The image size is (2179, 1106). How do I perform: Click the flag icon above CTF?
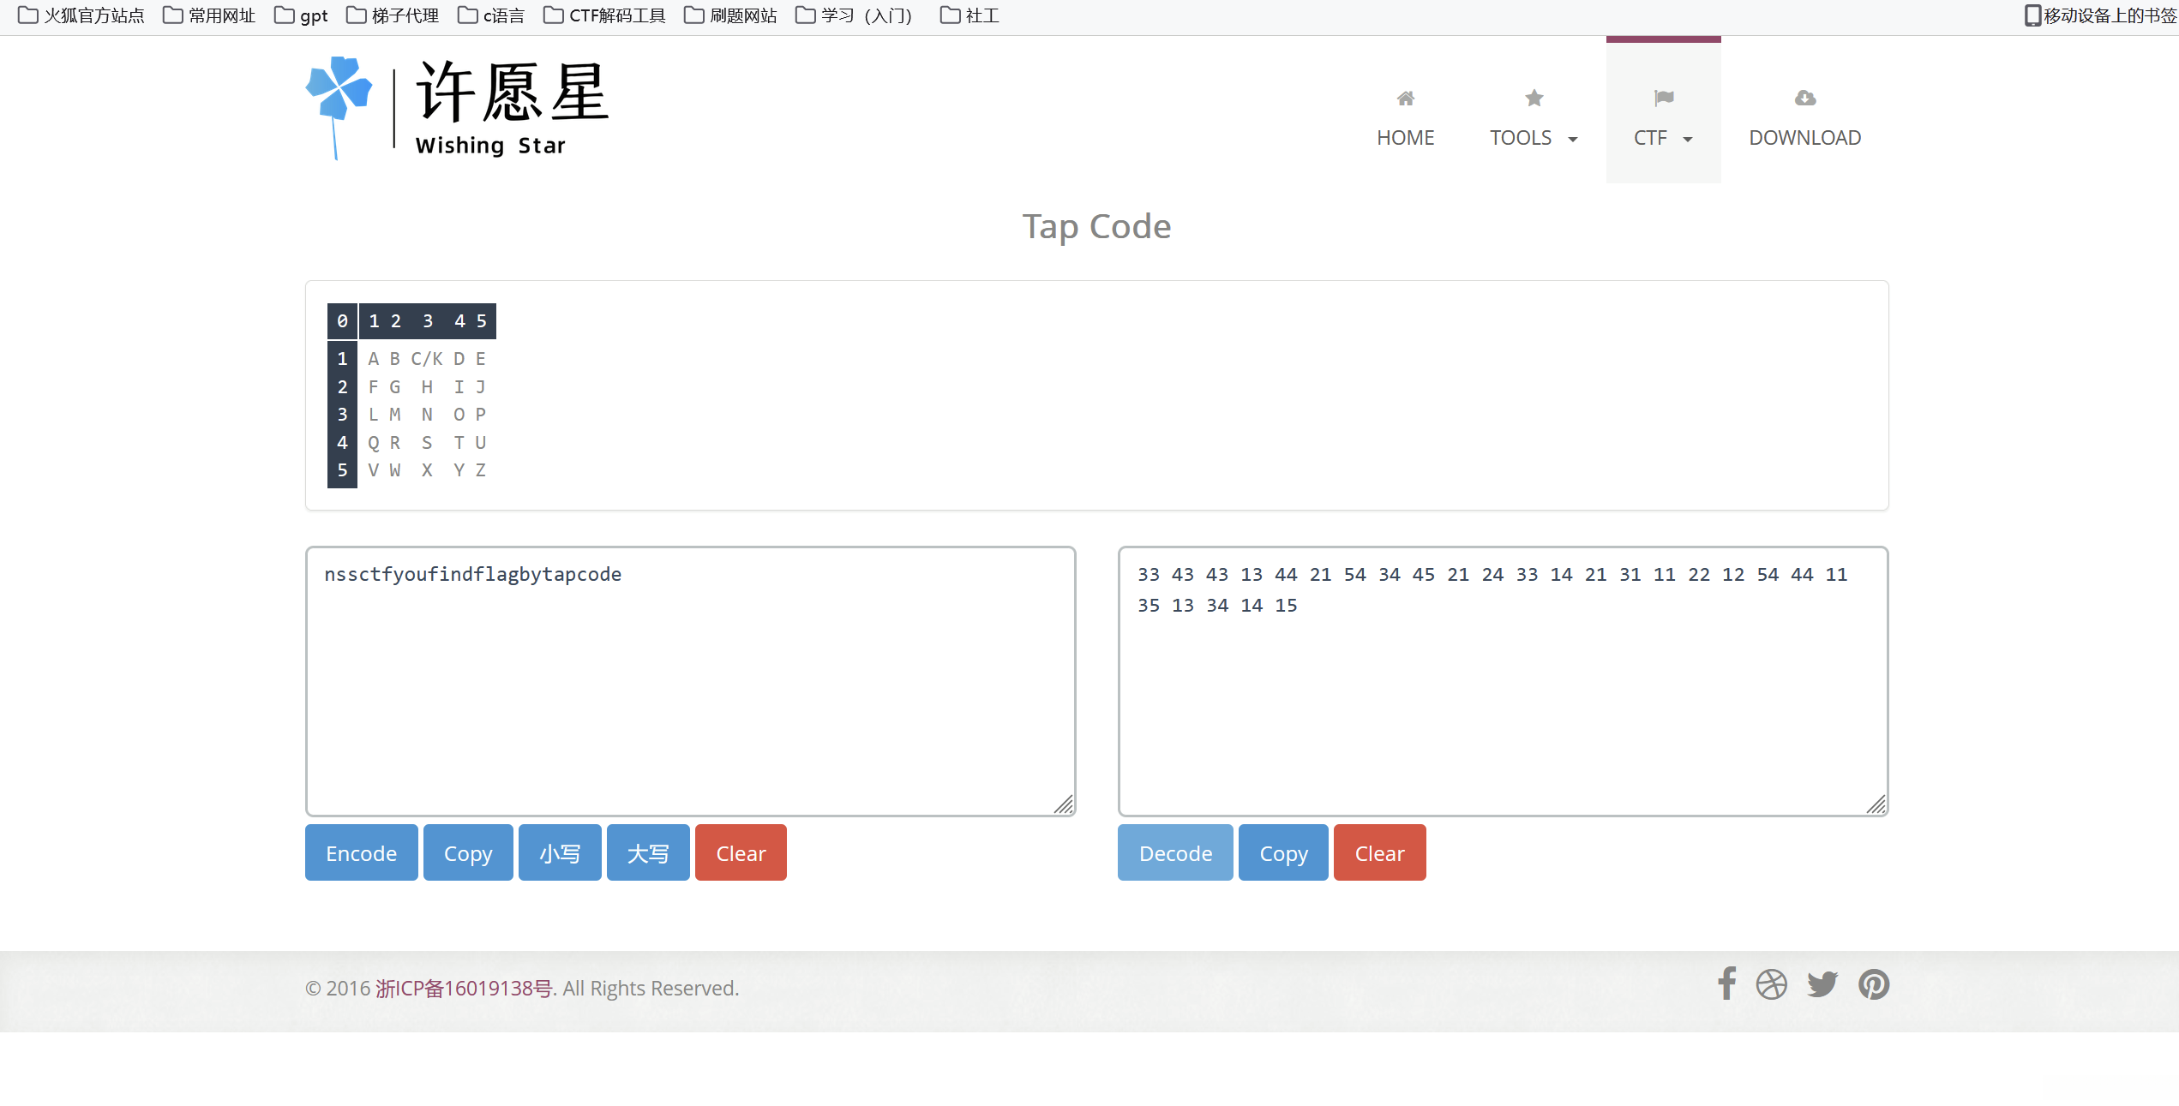pyautogui.click(x=1663, y=99)
